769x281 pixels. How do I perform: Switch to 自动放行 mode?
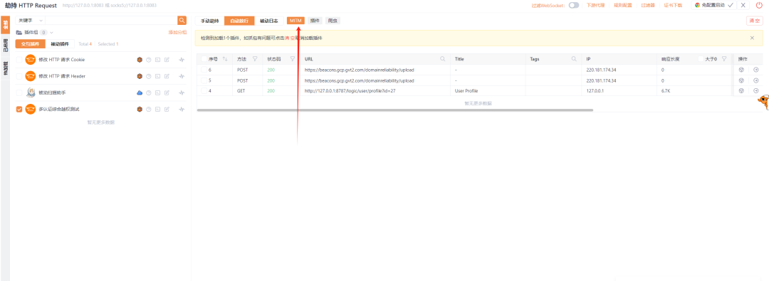tap(239, 21)
